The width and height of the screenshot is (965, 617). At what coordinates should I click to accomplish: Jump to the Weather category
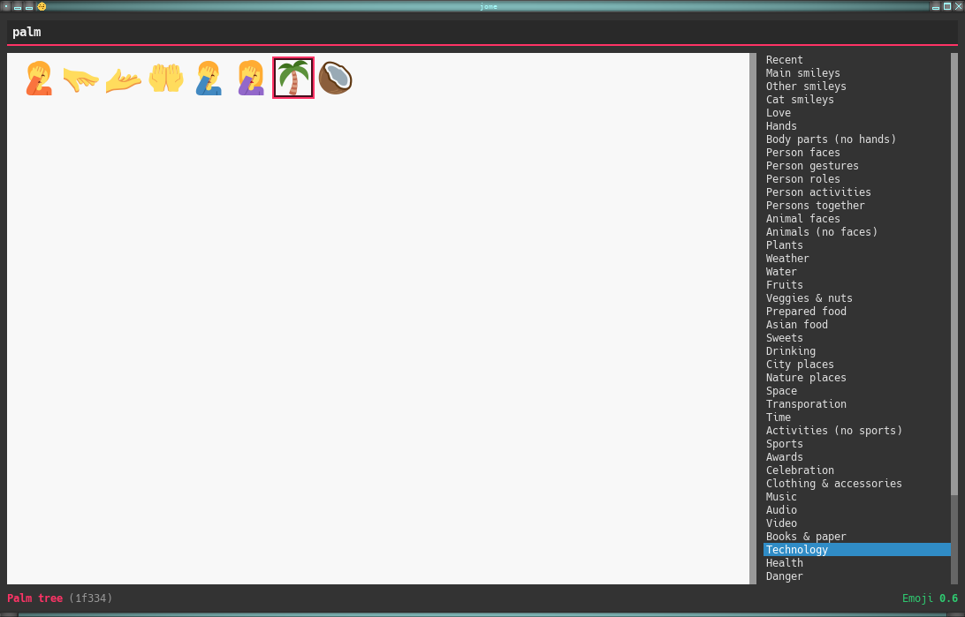coord(856,258)
